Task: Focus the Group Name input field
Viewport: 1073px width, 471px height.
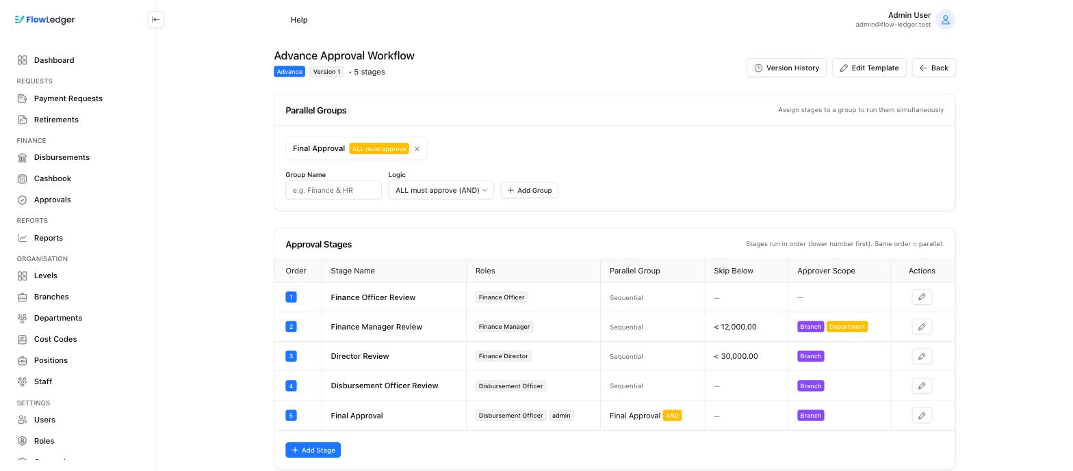Action: tap(333, 190)
